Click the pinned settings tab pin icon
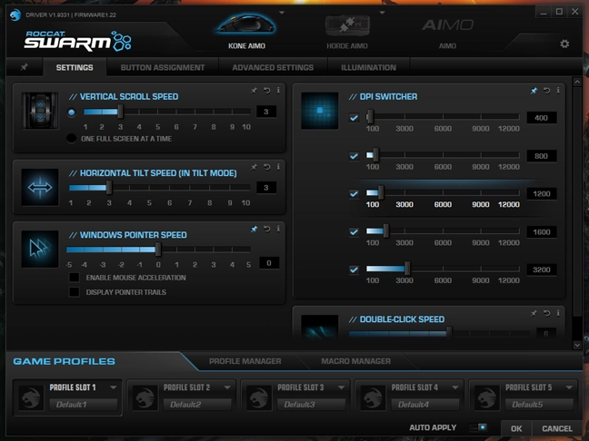Image resolution: width=589 pixels, height=441 pixels. coord(24,67)
